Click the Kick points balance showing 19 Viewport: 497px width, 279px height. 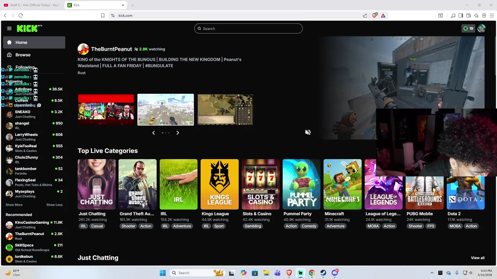(468, 28)
